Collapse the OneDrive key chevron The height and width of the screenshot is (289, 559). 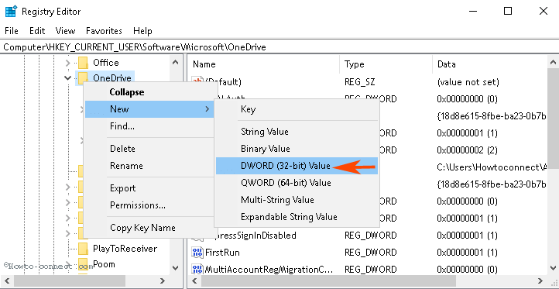coord(67,77)
